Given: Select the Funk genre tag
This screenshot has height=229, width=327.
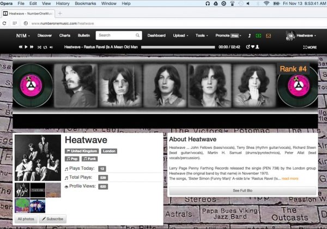Looking at the screenshot, I should [x=90, y=159].
